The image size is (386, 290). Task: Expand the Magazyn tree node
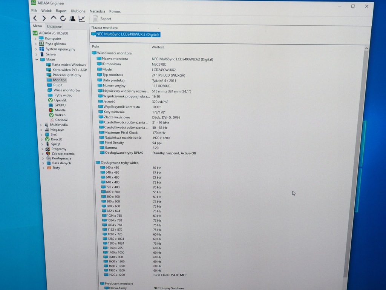pyautogui.click(x=41, y=130)
